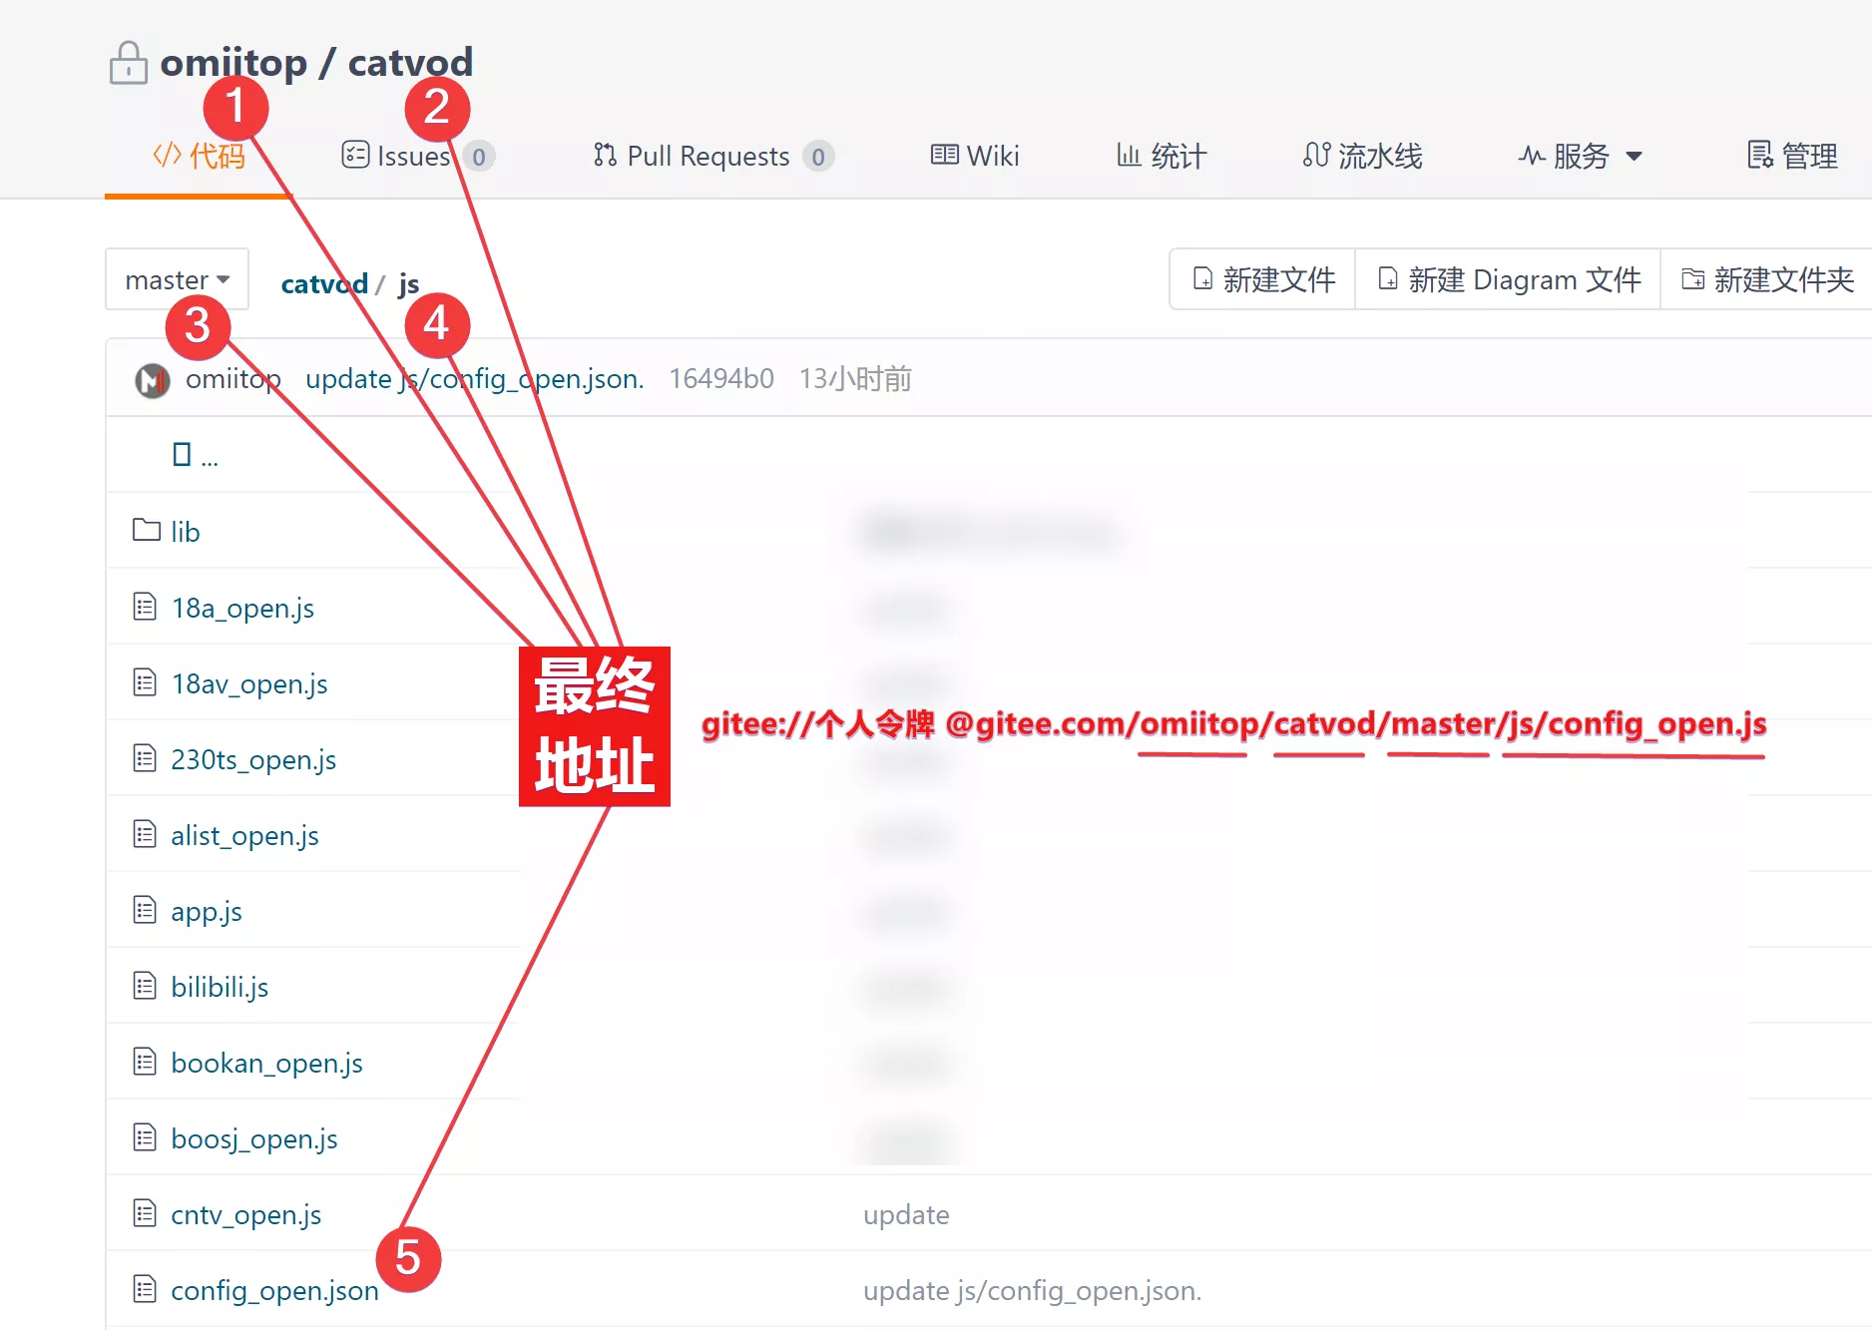Open the master branch dropdown
The height and width of the screenshot is (1330, 1872).
(177, 279)
